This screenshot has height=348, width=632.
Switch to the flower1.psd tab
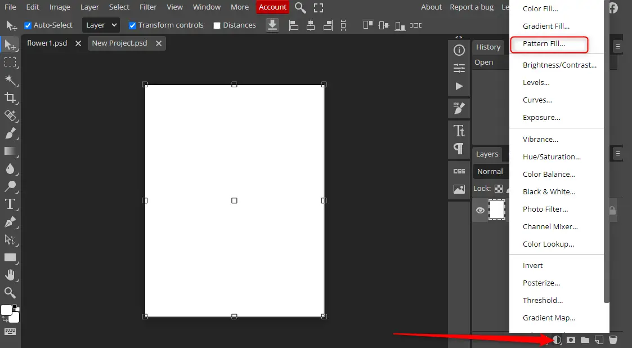47,43
